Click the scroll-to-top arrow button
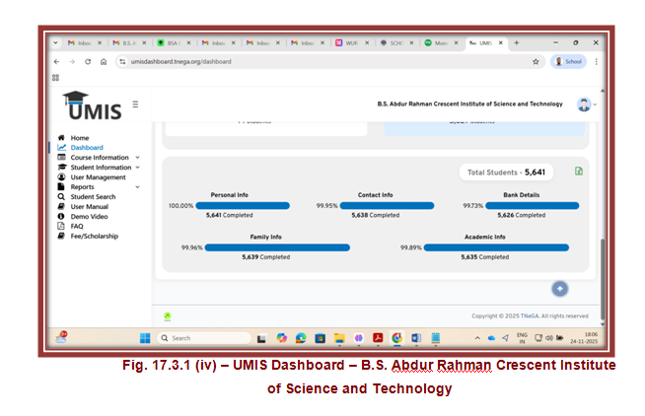This screenshot has width=645, height=416. [559, 288]
